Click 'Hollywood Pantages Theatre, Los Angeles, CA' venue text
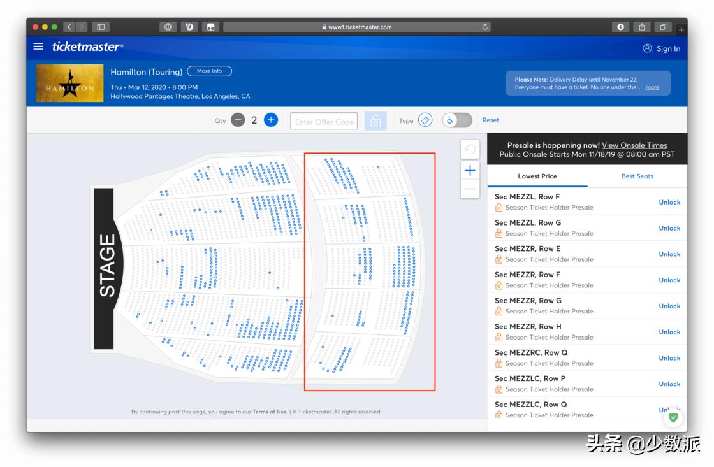This screenshot has width=714, height=467. tap(180, 96)
